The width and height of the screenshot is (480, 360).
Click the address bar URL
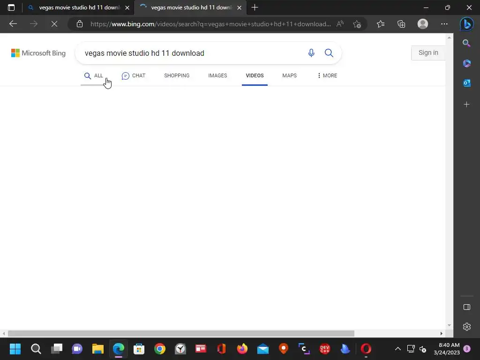tap(210, 24)
